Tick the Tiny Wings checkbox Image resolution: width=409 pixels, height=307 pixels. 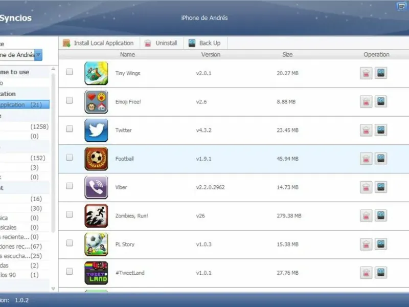tap(70, 72)
